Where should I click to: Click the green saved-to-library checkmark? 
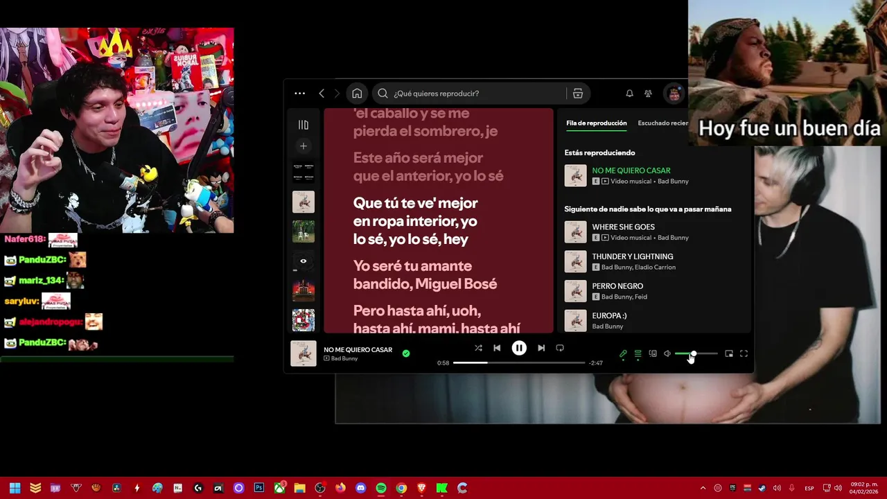(406, 353)
